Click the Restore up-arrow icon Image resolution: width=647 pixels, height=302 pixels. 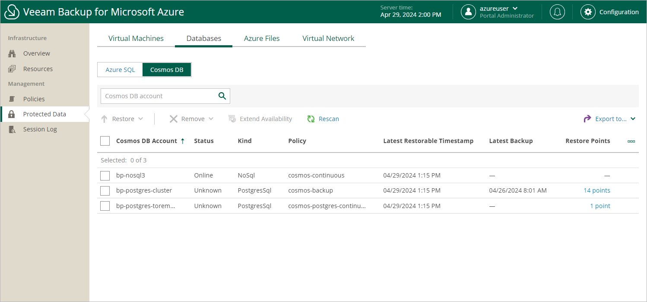pos(104,119)
